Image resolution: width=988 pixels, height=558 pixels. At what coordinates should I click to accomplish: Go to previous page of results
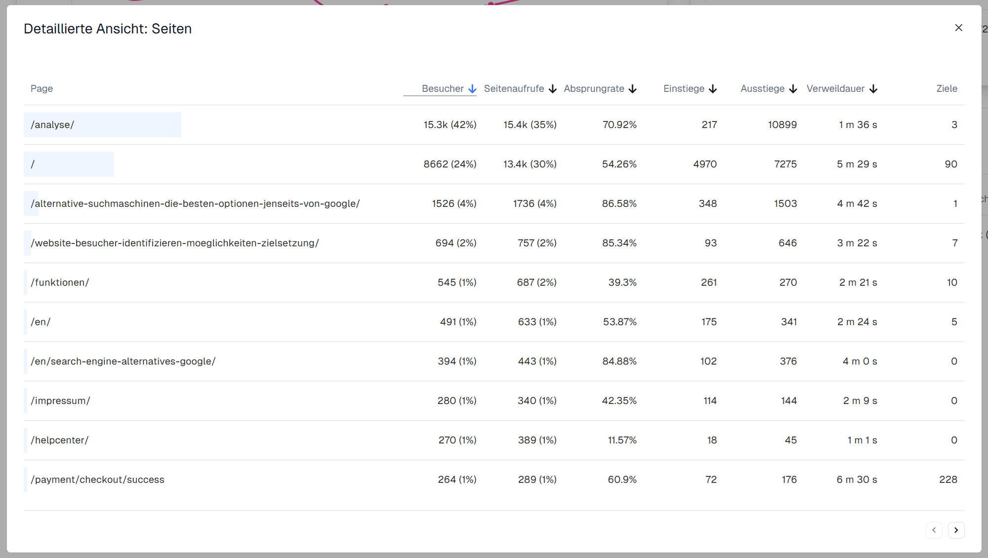pyautogui.click(x=934, y=530)
